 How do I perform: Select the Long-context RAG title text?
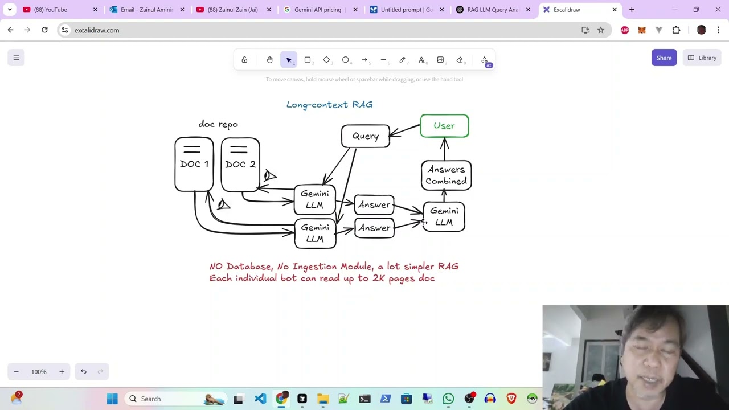[x=329, y=105]
